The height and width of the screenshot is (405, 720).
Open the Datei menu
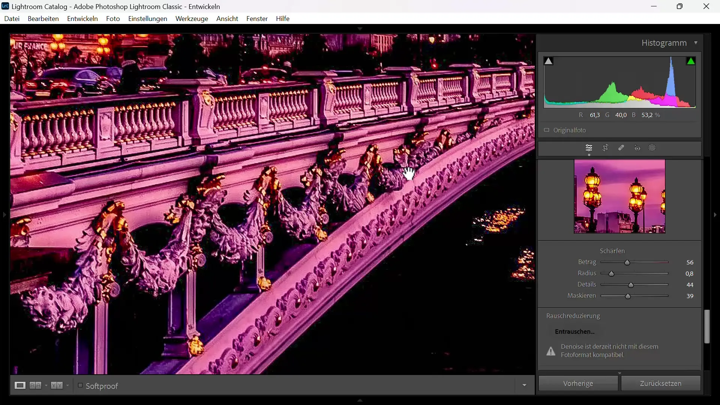coord(12,19)
